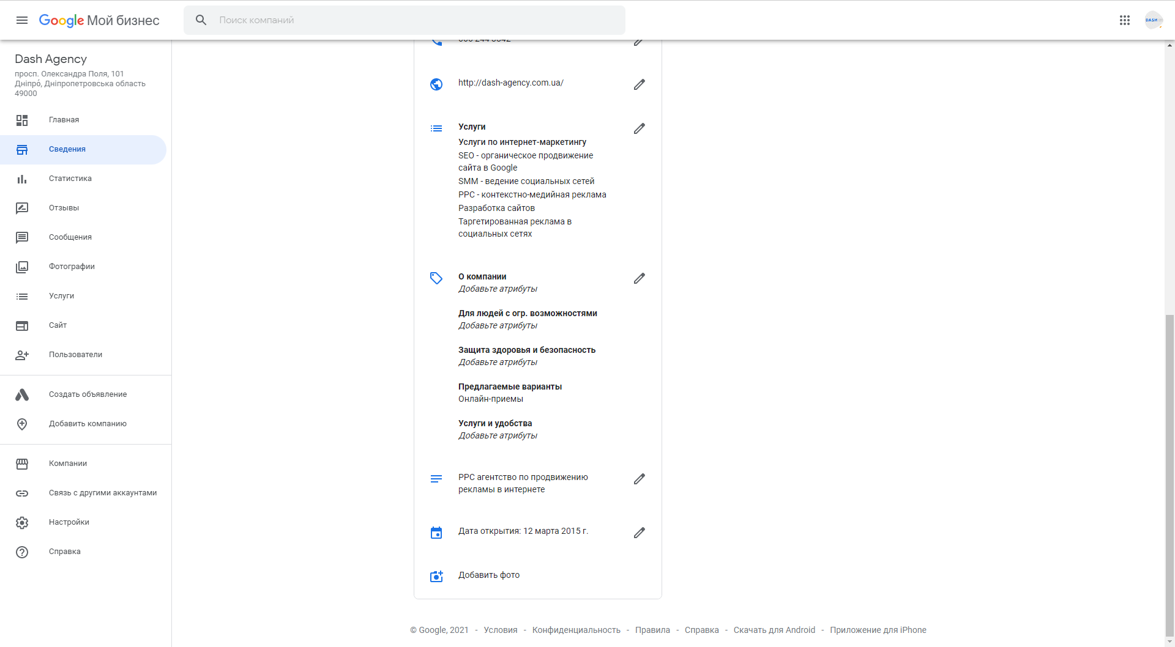Click the page vertical scrollbar thumb
This screenshot has height=647, width=1175.
click(x=1170, y=476)
